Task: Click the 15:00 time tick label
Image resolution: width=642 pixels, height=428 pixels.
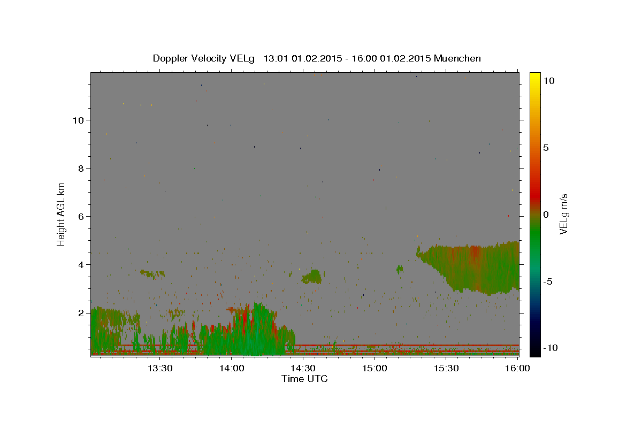Action: 374,368
